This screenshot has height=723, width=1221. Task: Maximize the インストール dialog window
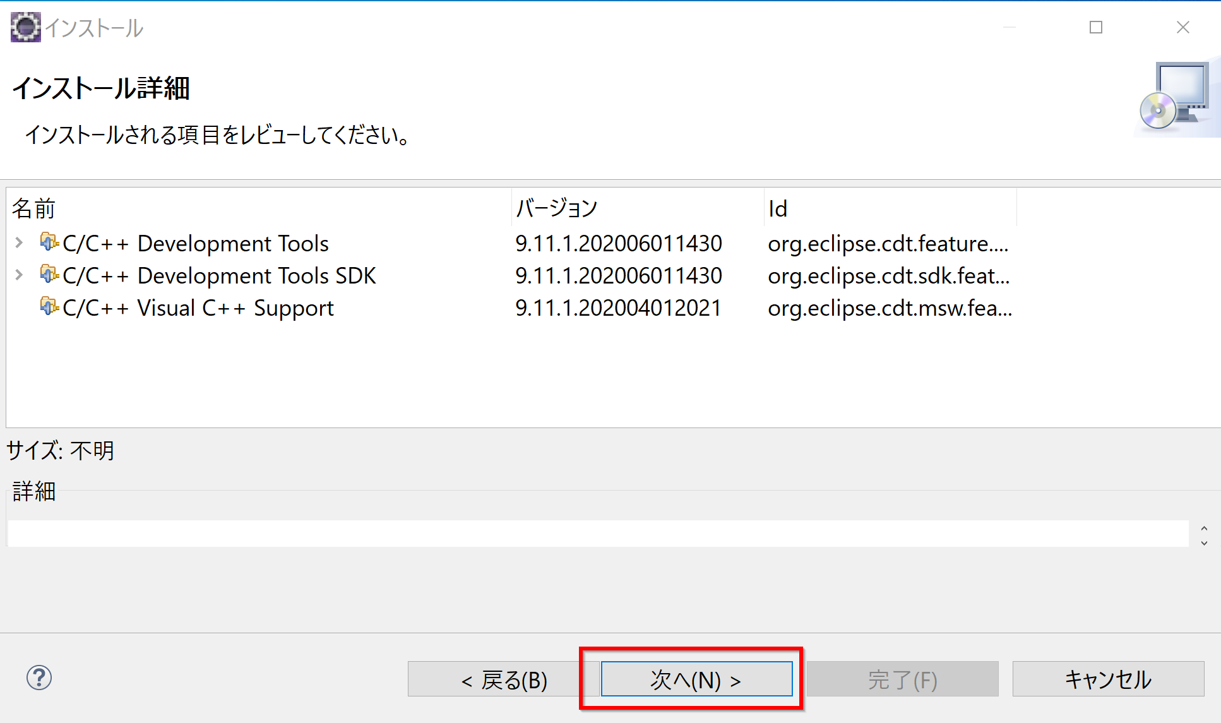1096,27
